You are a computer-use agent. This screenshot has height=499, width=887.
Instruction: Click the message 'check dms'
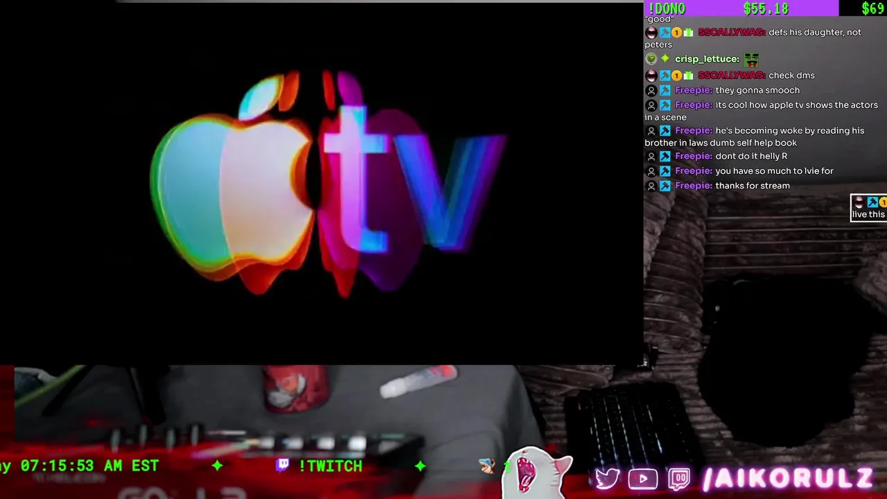coord(791,76)
